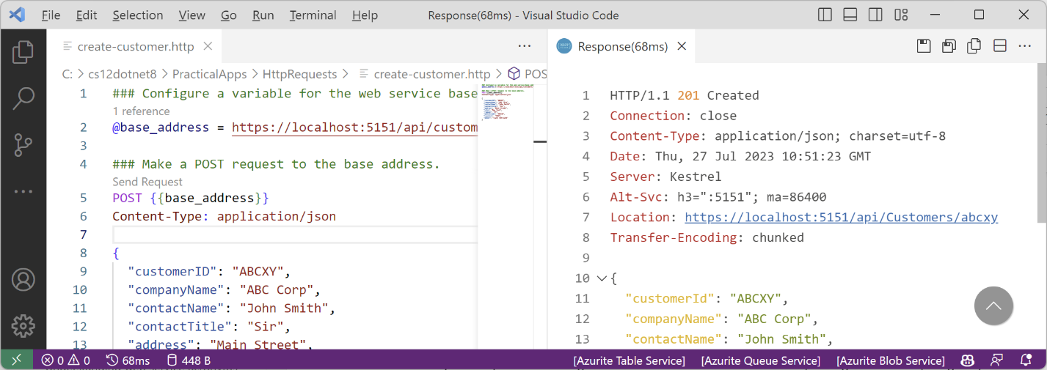Toggle the secondary side bar
1047x370 pixels.
click(x=875, y=15)
